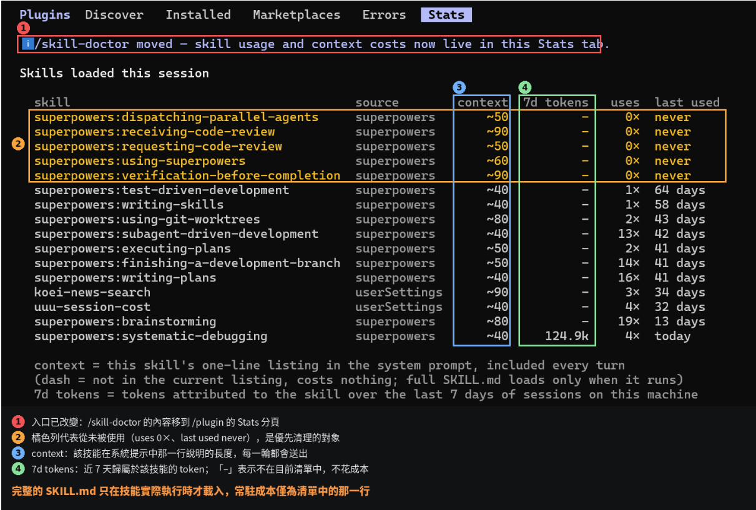The height and width of the screenshot is (510, 756).
Task: Click the superpowers:verification-before-completion skill name
Action: 187,175
